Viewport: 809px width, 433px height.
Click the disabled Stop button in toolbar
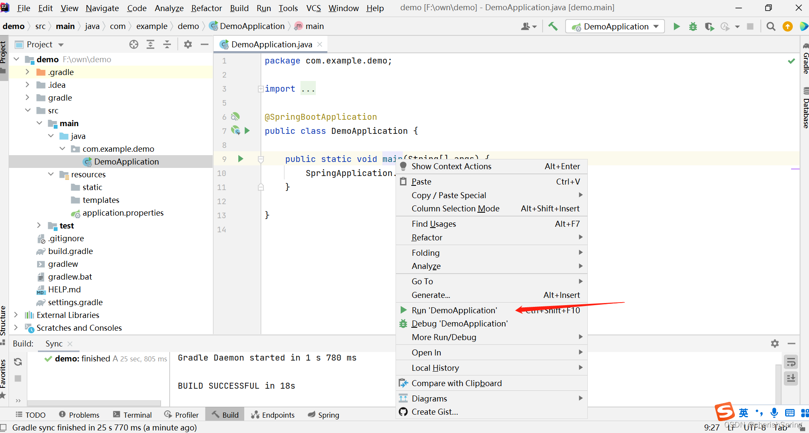[750, 26]
